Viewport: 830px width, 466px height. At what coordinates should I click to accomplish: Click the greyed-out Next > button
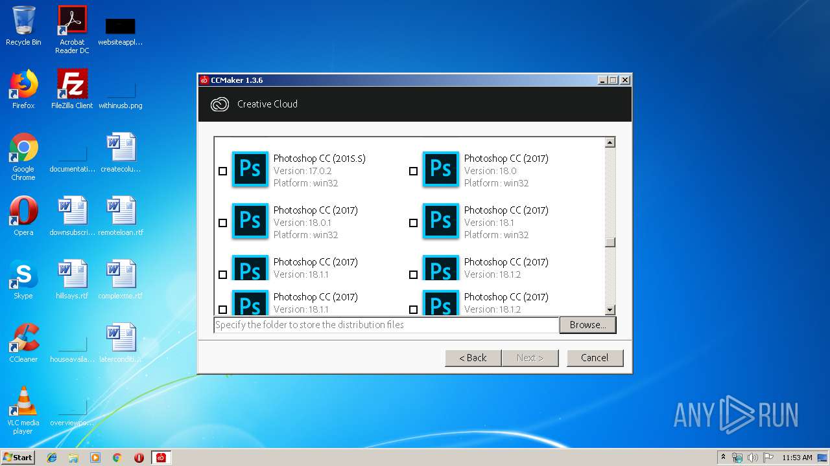(530, 358)
